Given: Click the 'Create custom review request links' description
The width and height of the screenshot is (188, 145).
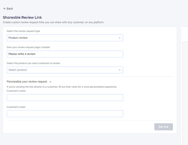Looking at the screenshot, I should (53, 22).
